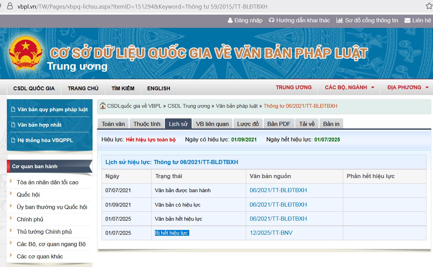The width and height of the screenshot is (433, 267).
Task: Switch to the Toàn văn tab
Action: pyautogui.click(x=113, y=124)
